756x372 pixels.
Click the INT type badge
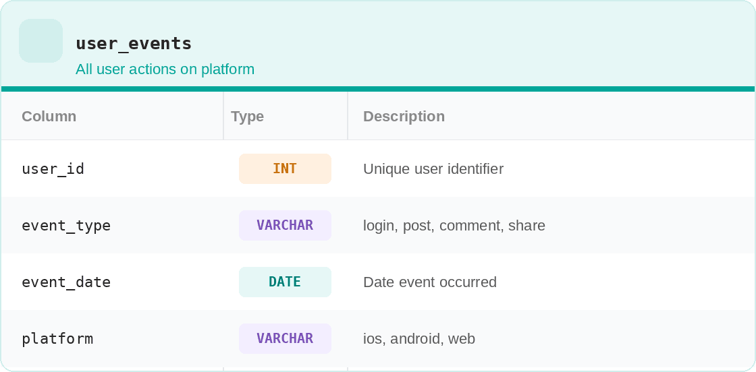coord(285,168)
